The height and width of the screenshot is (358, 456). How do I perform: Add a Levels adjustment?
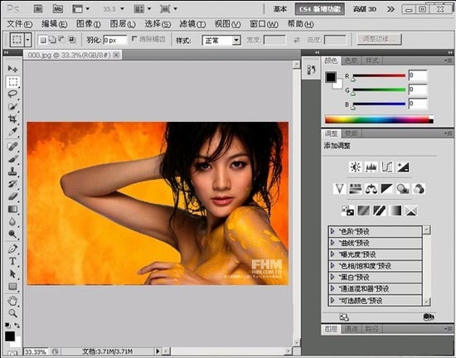371,167
